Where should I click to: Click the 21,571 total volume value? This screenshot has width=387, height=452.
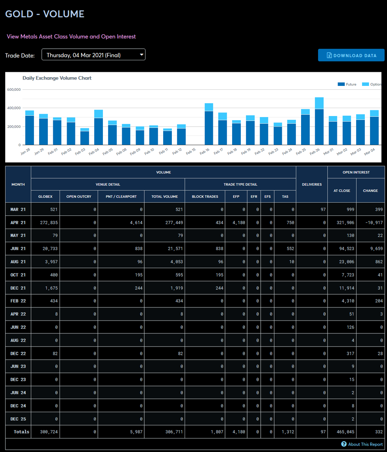pos(175,249)
